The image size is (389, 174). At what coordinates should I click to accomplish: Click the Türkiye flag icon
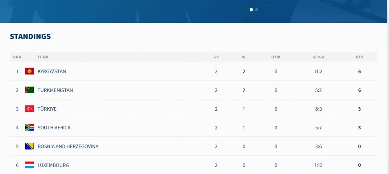click(x=30, y=109)
